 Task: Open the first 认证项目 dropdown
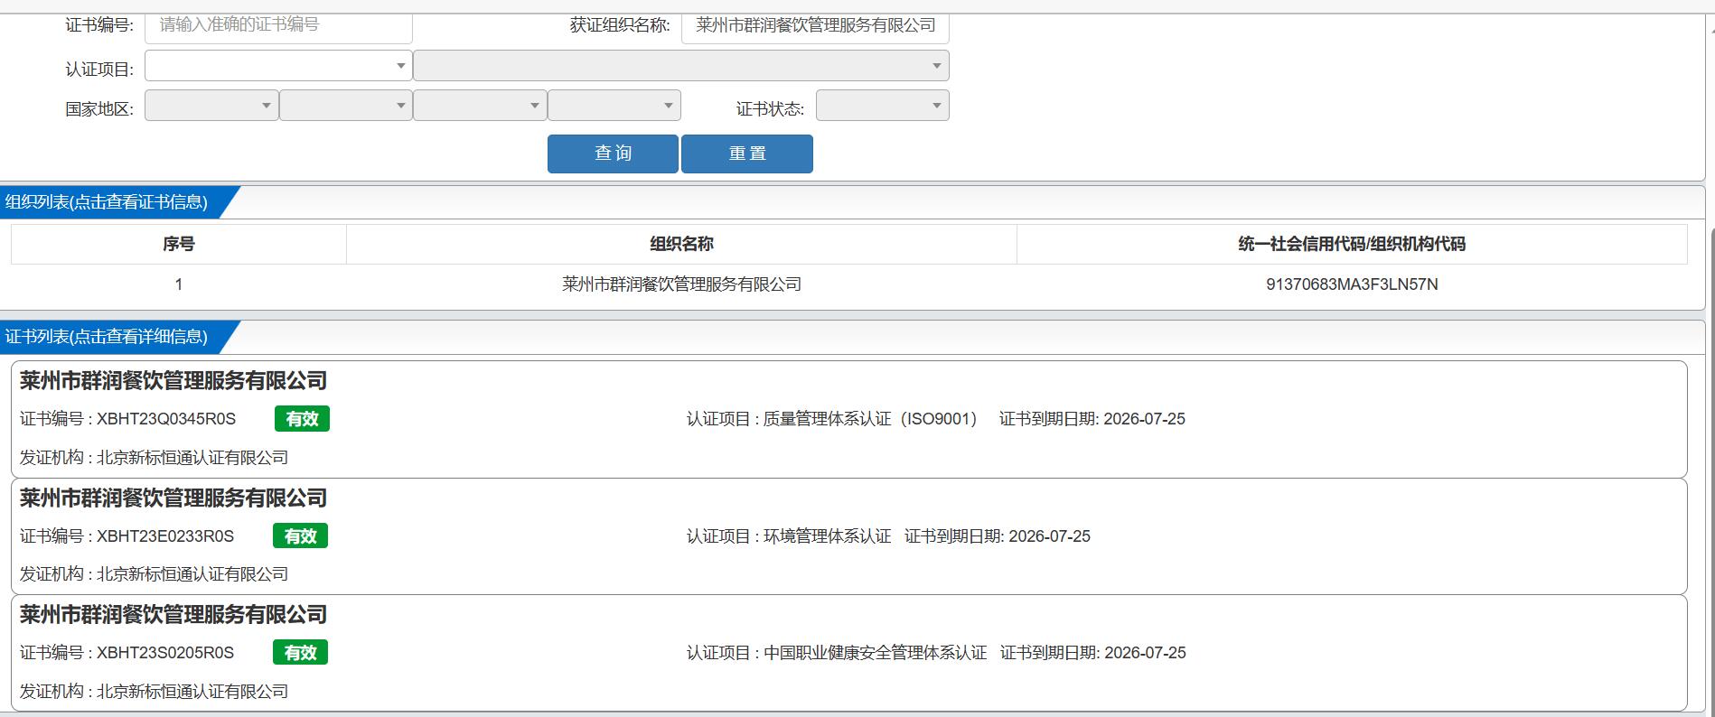[278, 66]
